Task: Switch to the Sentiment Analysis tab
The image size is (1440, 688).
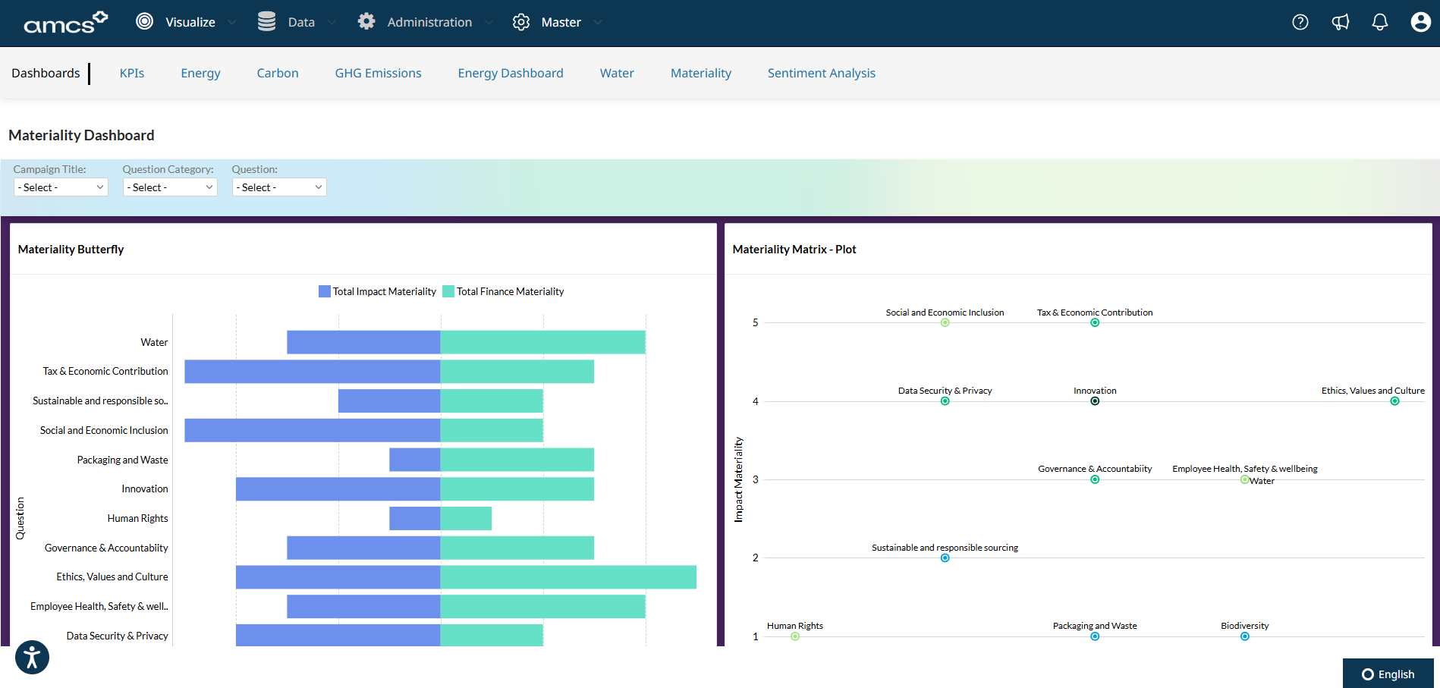Action: click(822, 73)
